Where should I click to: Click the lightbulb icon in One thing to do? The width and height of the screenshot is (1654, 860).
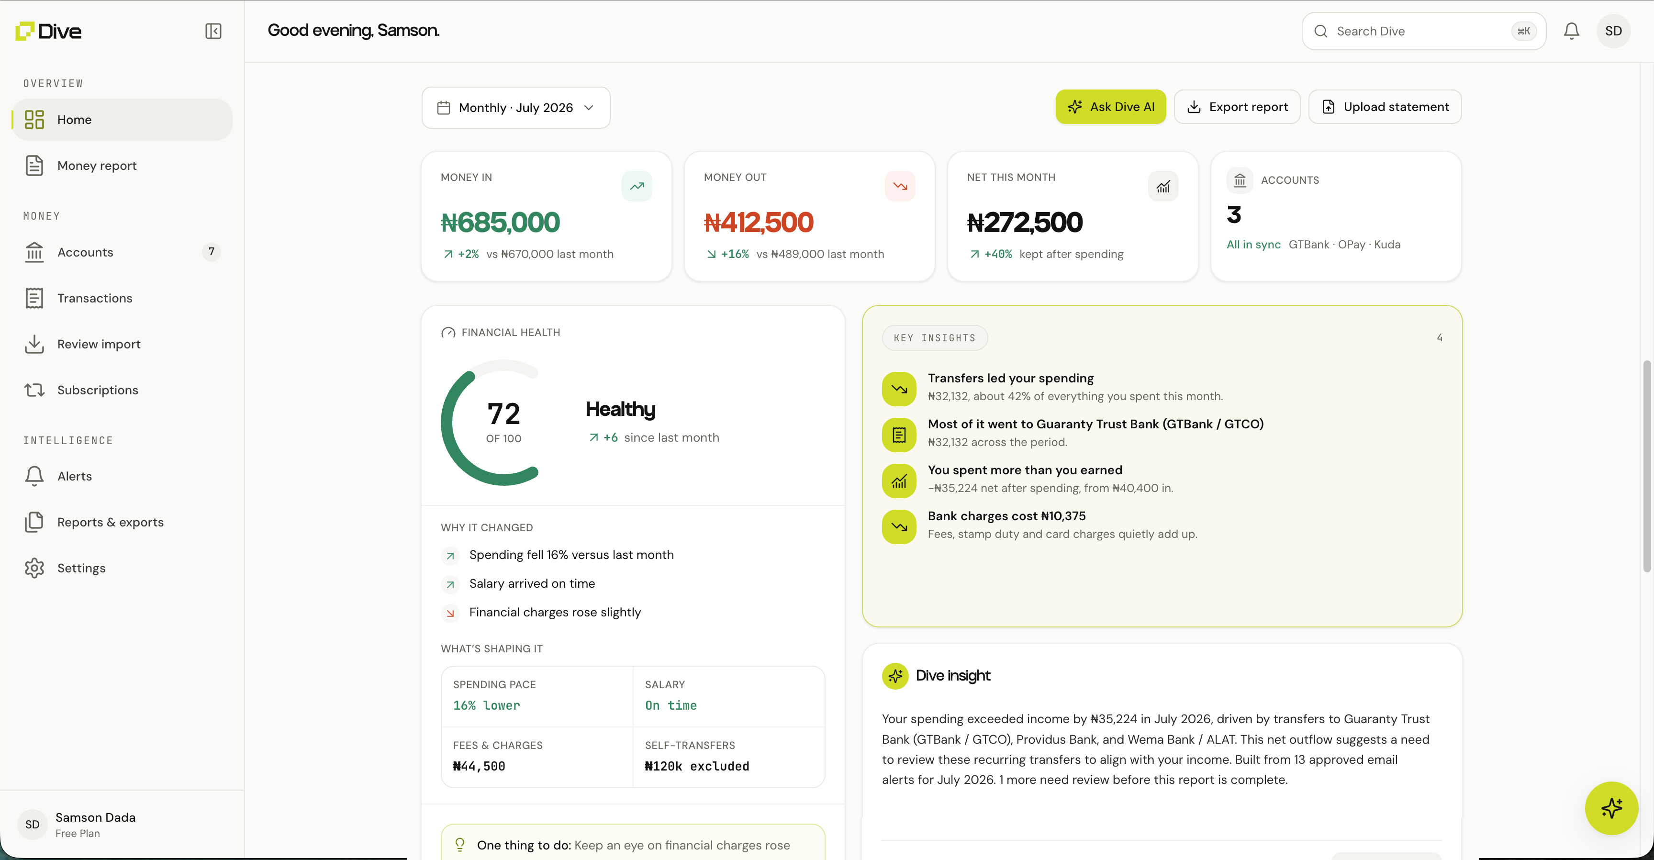point(460,845)
